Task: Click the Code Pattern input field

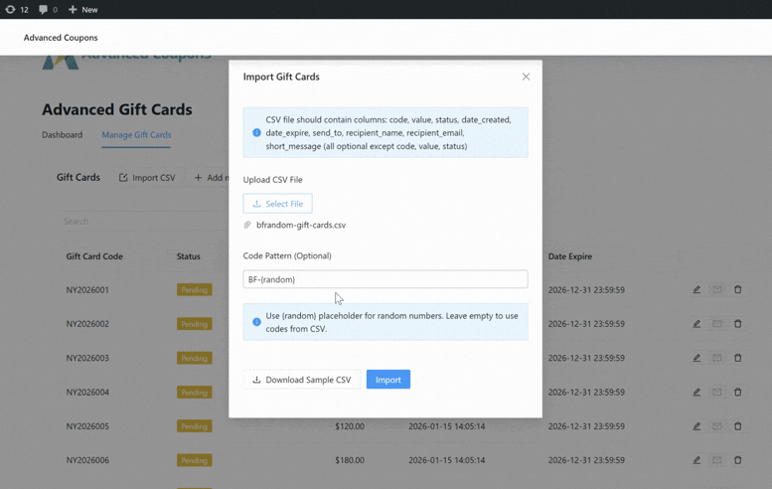Action: click(385, 279)
